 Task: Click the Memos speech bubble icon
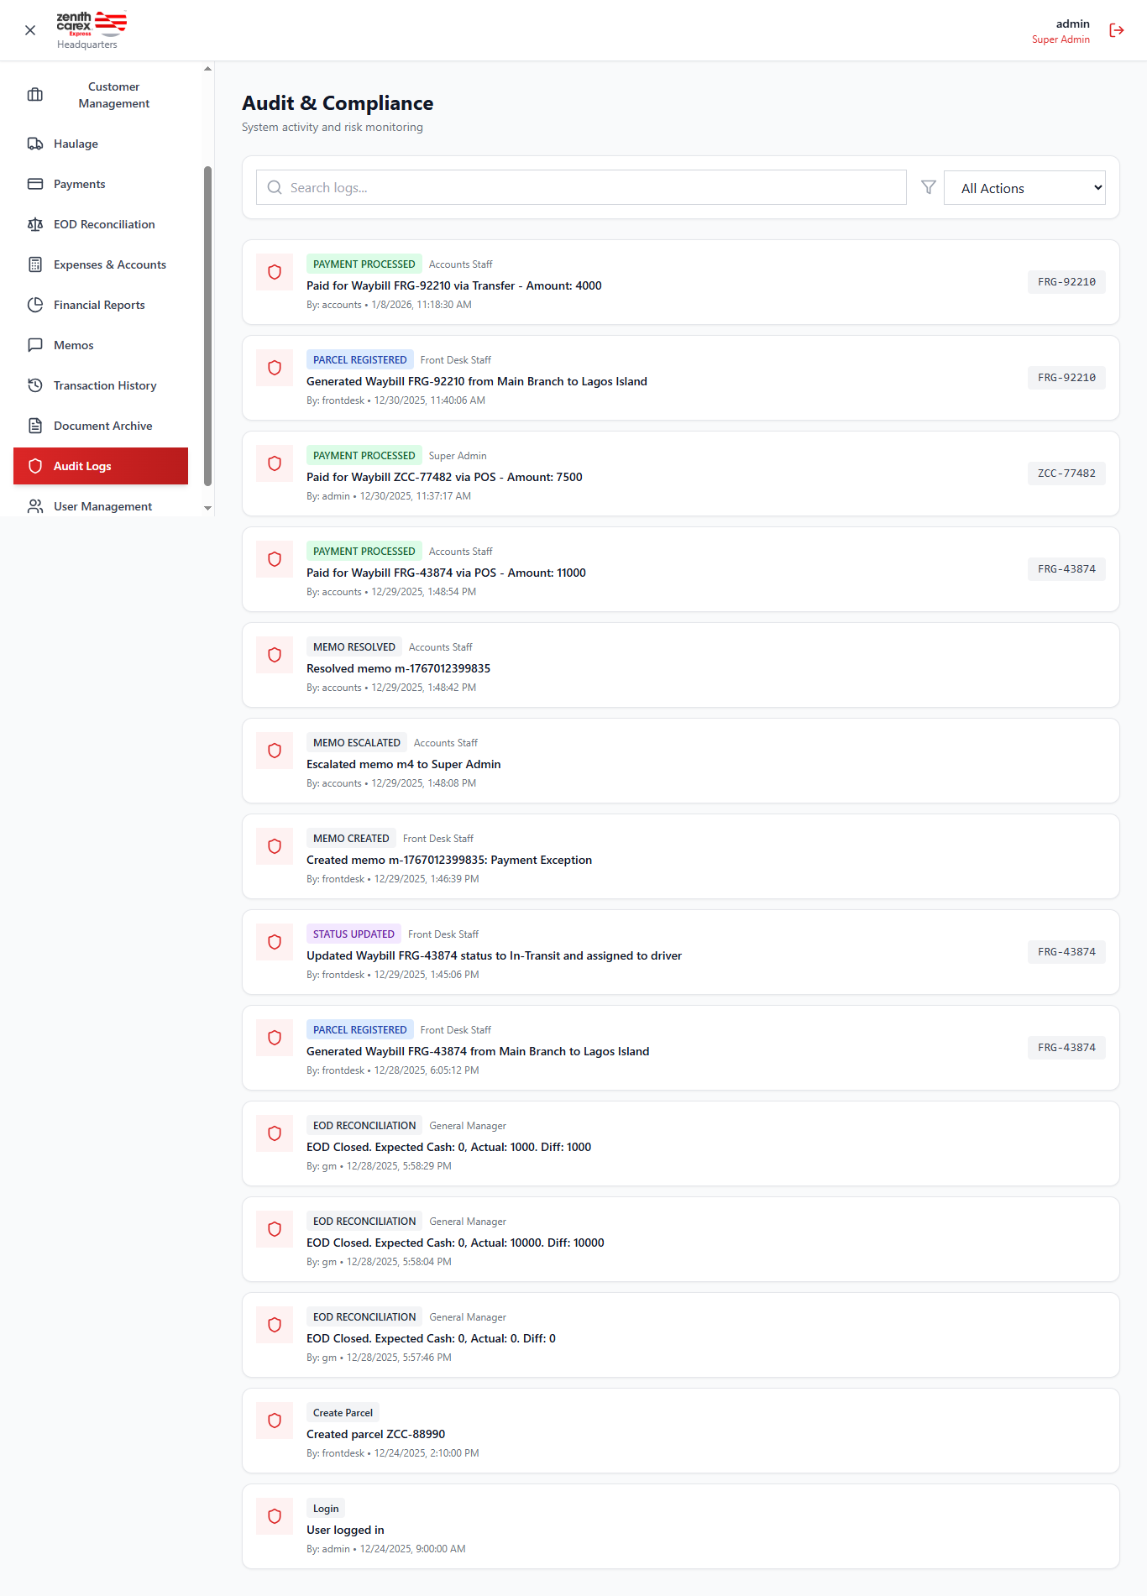click(35, 345)
